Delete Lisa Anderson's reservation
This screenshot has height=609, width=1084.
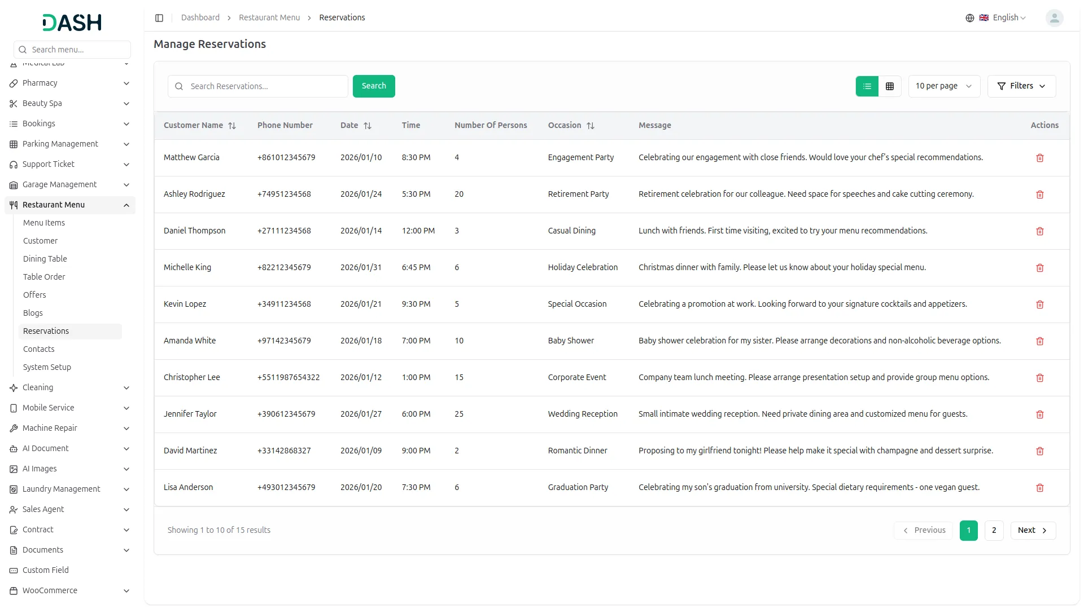1039,488
